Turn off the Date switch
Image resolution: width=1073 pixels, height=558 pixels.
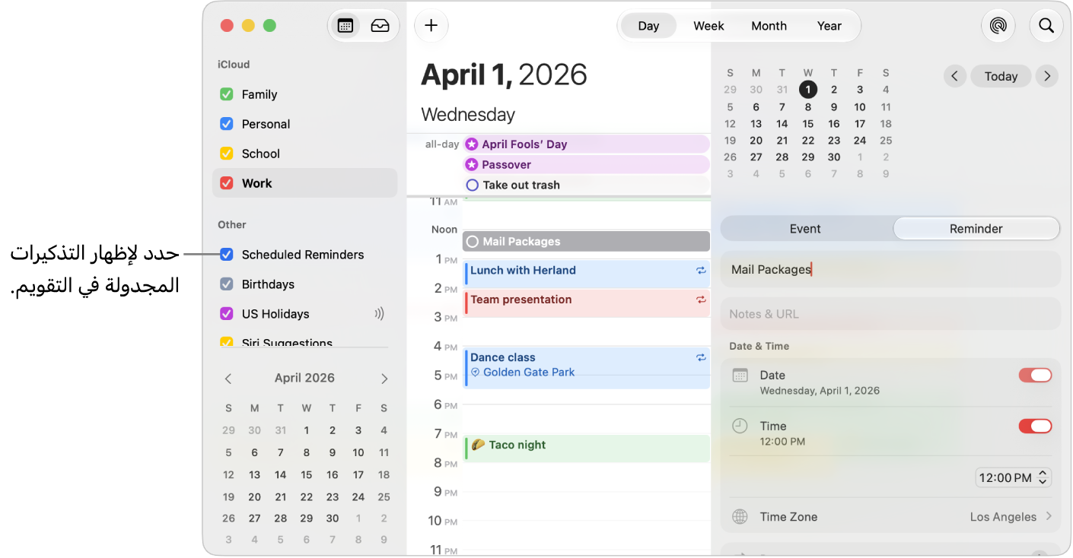click(x=1035, y=376)
